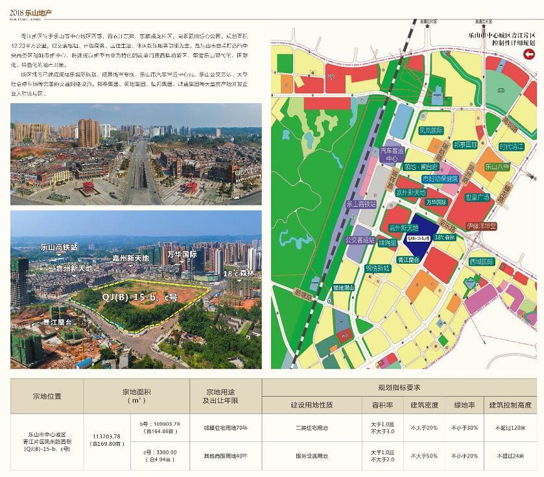Select the upper aerial photo of the city avenue
The image size is (544, 477).
coord(136,154)
